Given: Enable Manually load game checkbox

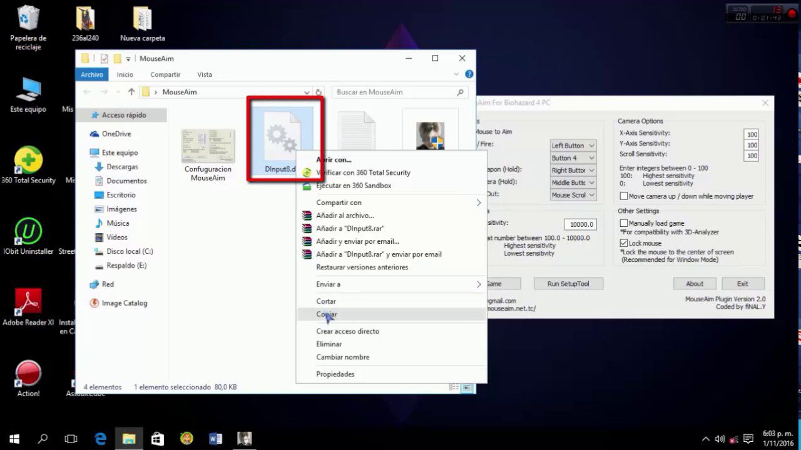Looking at the screenshot, I should (x=624, y=223).
